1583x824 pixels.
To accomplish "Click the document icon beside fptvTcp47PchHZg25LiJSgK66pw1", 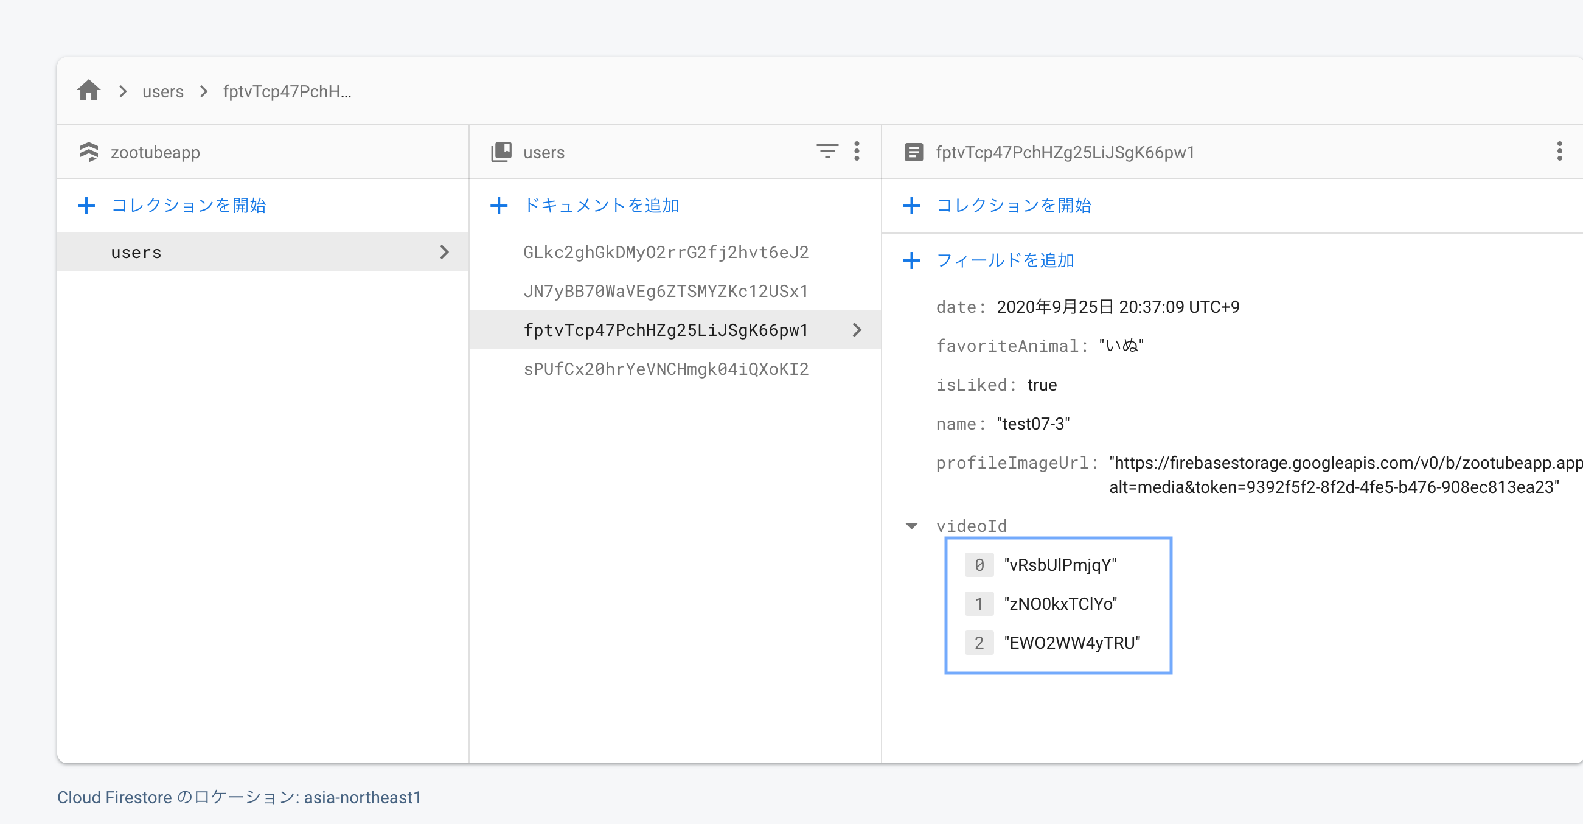I will coord(914,152).
